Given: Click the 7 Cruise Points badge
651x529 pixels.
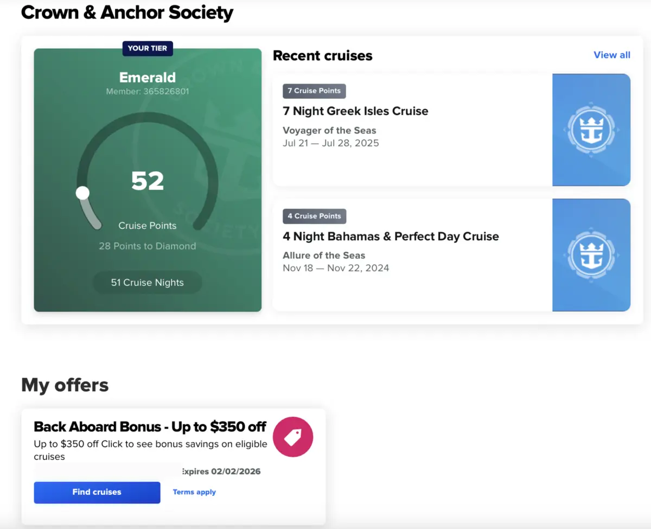Looking at the screenshot, I should pos(314,91).
